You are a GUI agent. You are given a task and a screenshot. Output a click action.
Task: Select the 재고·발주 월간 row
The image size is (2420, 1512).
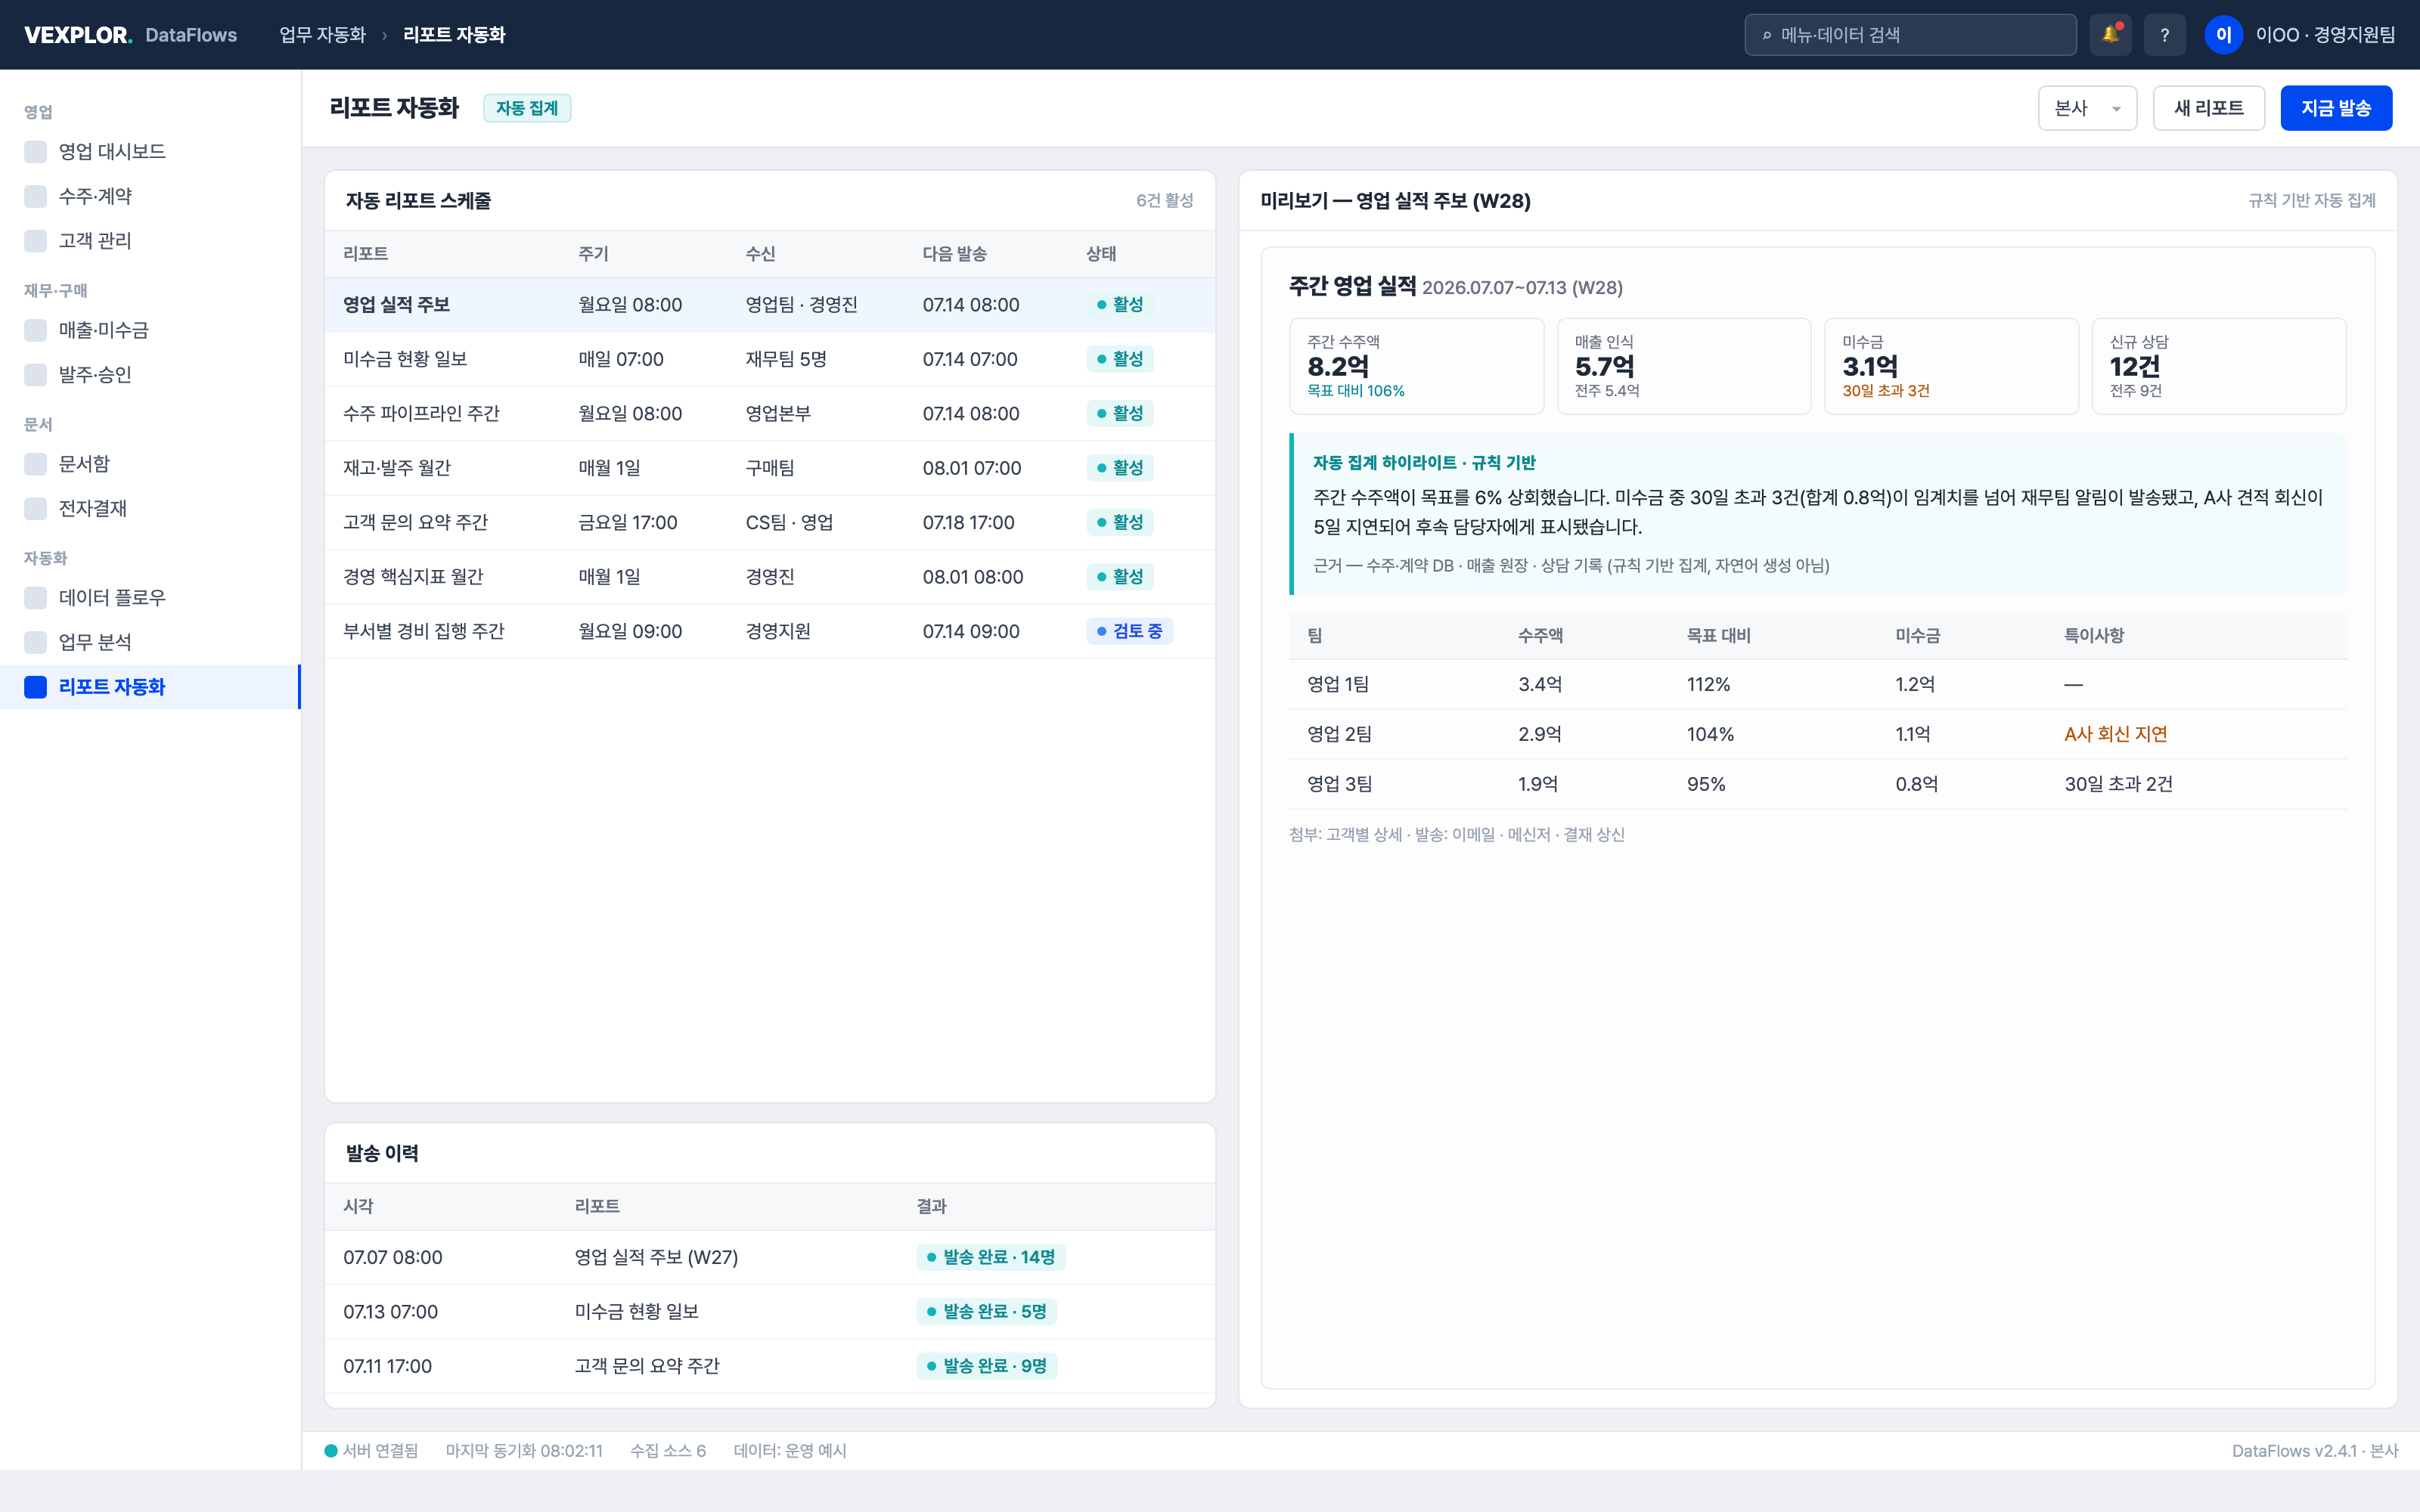tap(770, 468)
